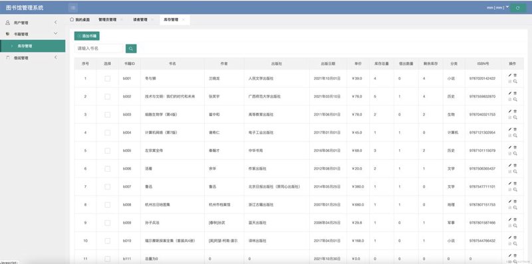Click the ISBN cell 9787020142422
532x264 pixels.
tap(483, 78)
